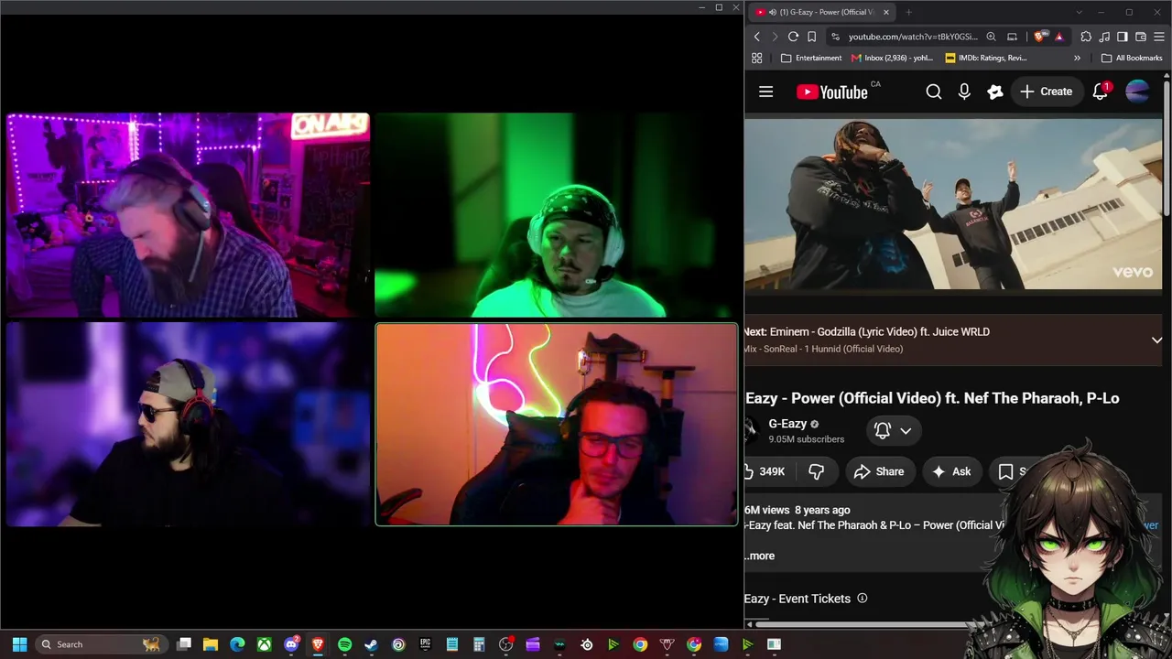Select the green-lit video tile
This screenshot has width=1172, height=659.
[x=556, y=215]
